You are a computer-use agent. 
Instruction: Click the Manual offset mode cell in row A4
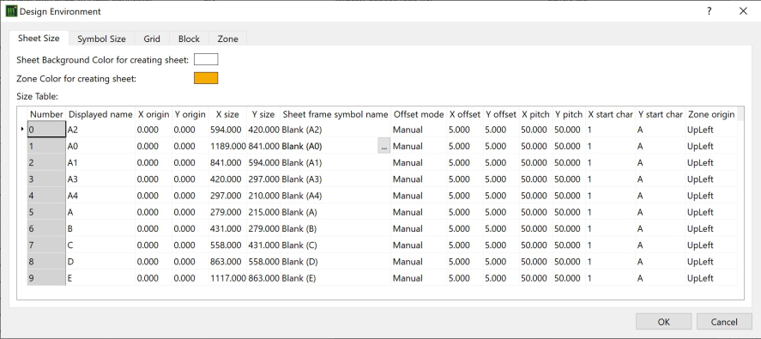(x=419, y=196)
